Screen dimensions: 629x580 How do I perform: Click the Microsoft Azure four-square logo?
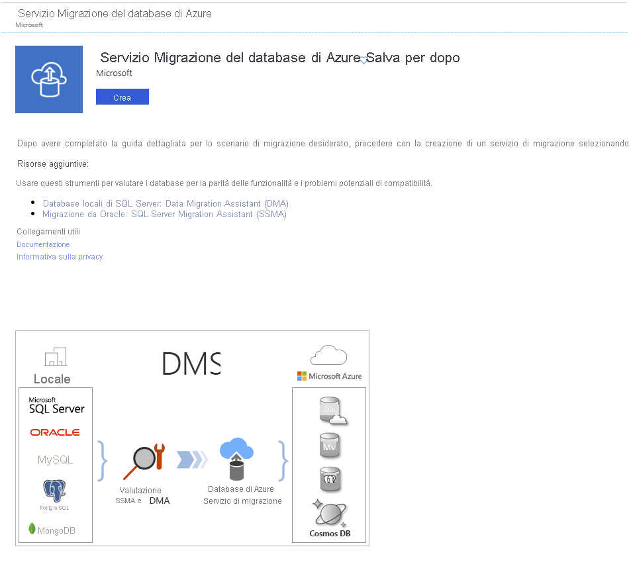click(x=302, y=376)
